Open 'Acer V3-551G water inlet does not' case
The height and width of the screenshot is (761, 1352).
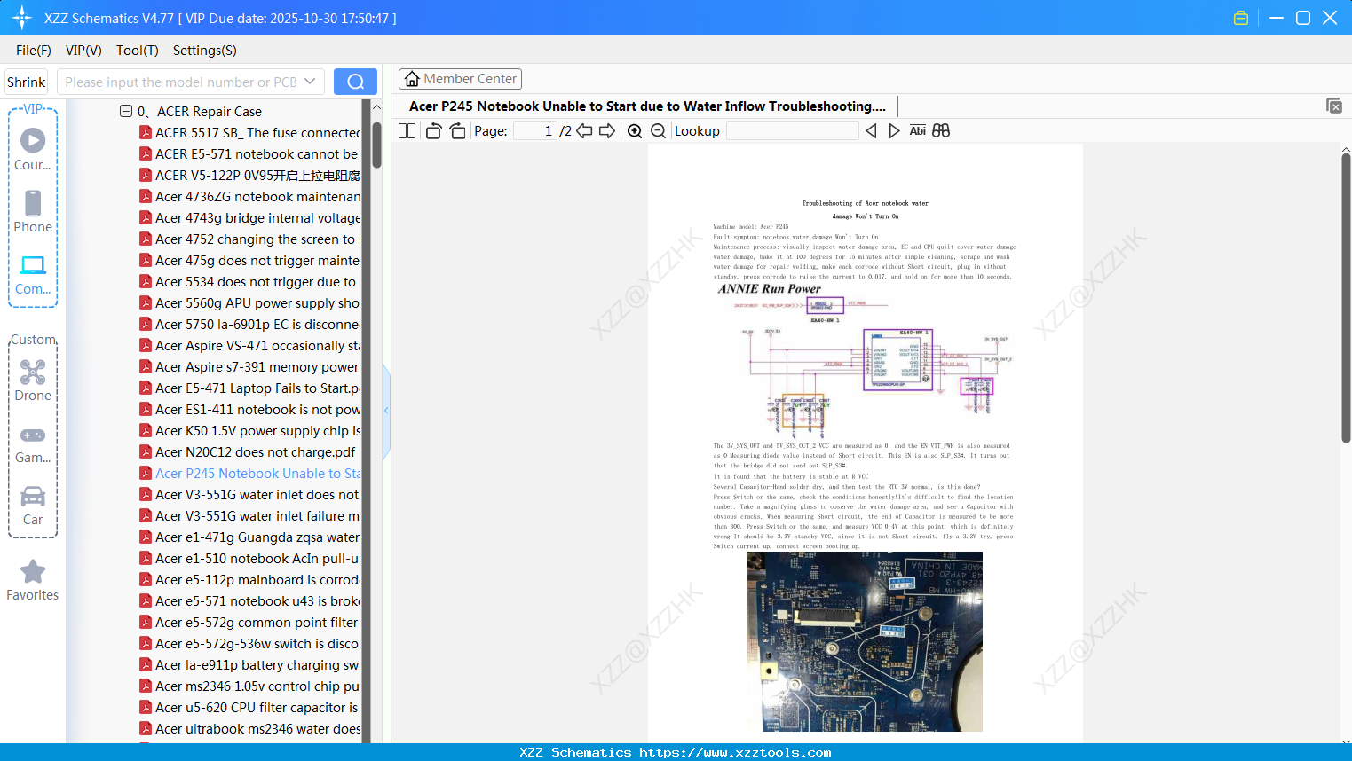click(x=250, y=495)
